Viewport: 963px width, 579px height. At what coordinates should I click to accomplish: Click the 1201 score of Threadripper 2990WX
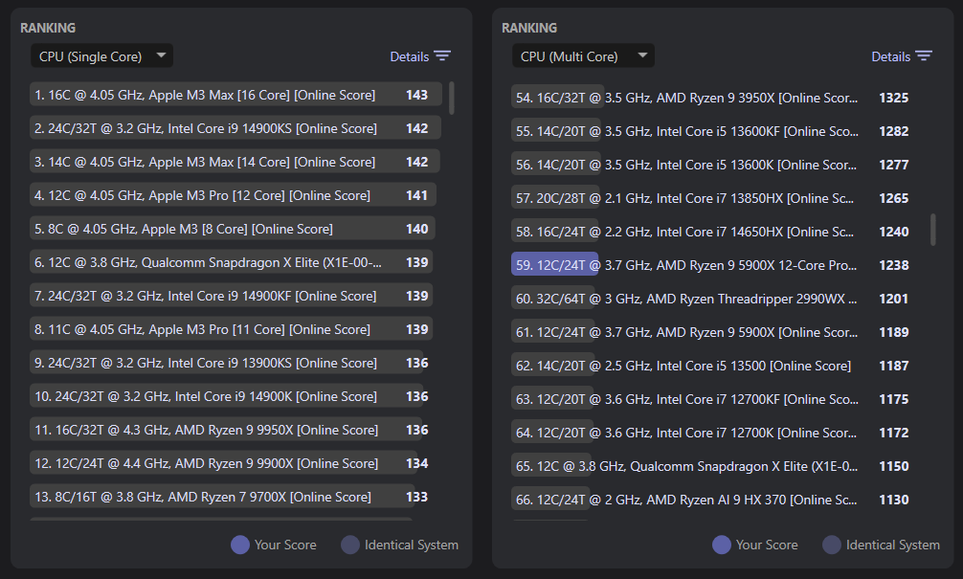click(x=894, y=299)
